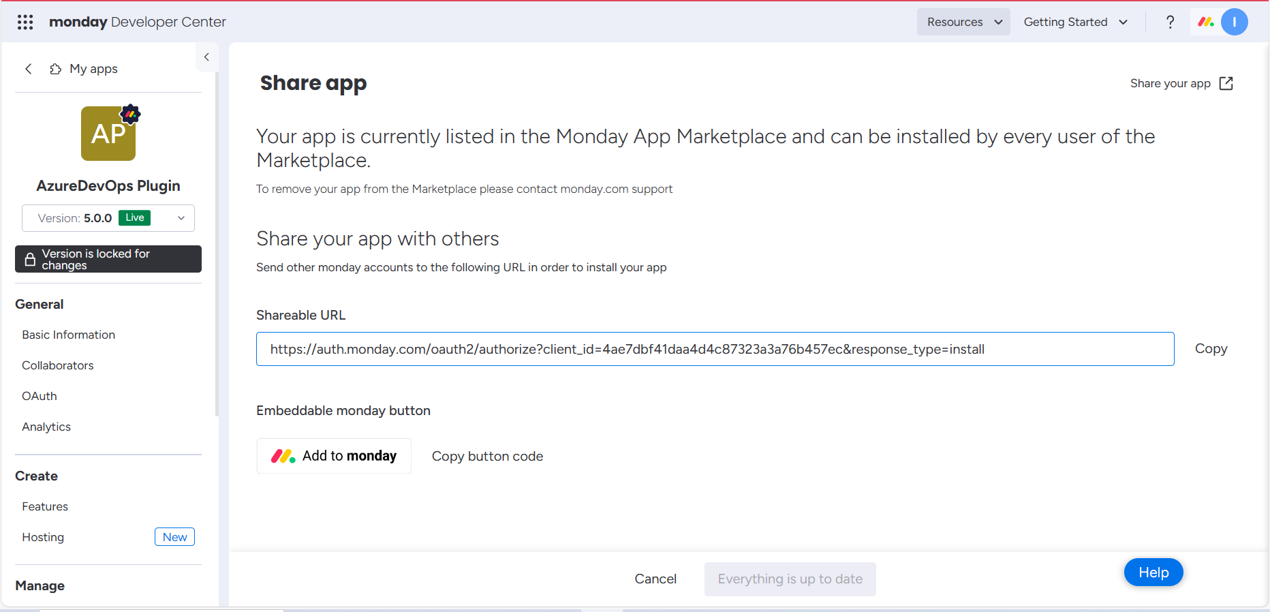Click the AzureDevOps Plugin app name
This screenshot has width=1270, height=612.
pyautogui.click(x=108, y=185)
